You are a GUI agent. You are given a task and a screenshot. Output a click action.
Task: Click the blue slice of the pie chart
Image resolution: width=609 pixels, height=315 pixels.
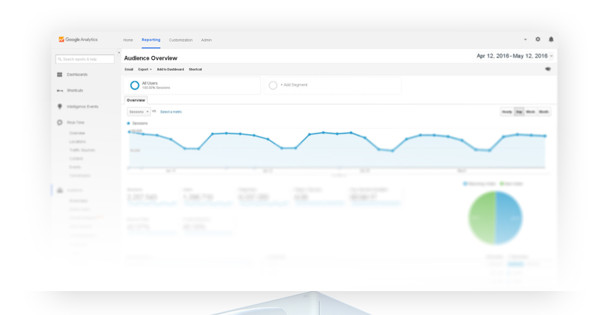[509, 217]
